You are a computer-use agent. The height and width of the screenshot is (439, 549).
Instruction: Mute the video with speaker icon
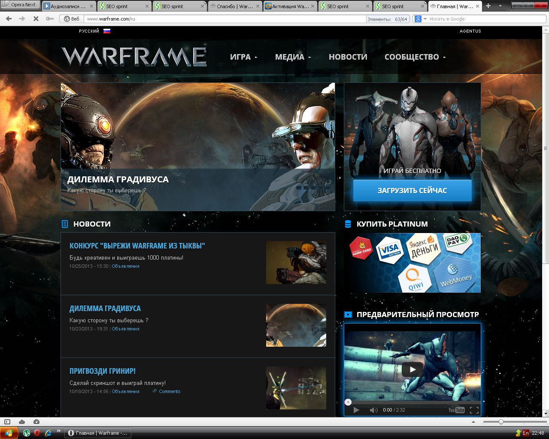pyautogui.click(x=373, y=410)
